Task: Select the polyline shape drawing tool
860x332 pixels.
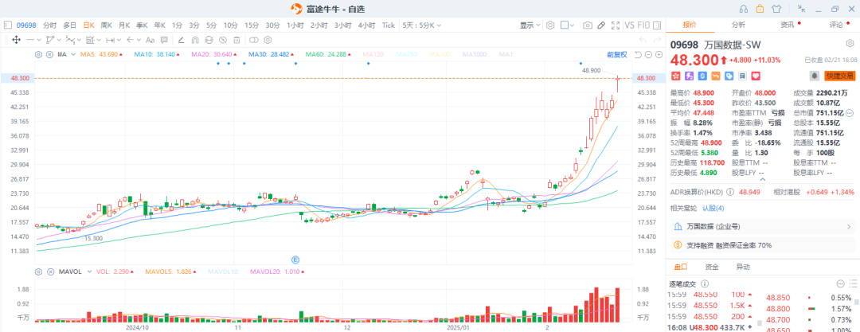Action: tap(50, 40)
